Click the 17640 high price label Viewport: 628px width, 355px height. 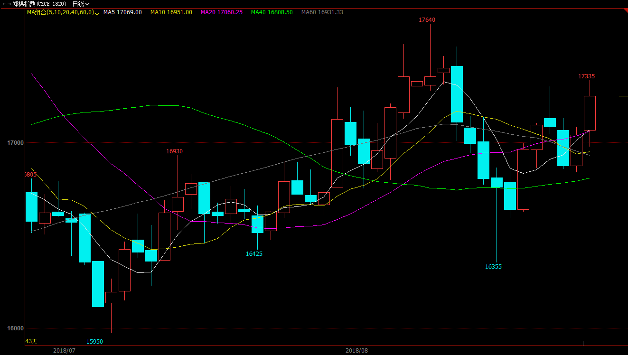click(427, 20)
